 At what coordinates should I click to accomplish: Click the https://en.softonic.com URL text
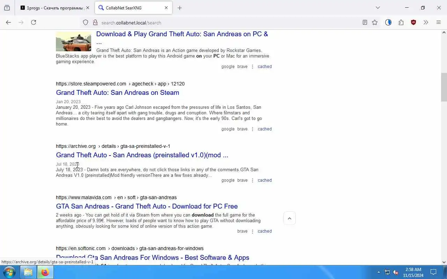click(x=80, y=248)
